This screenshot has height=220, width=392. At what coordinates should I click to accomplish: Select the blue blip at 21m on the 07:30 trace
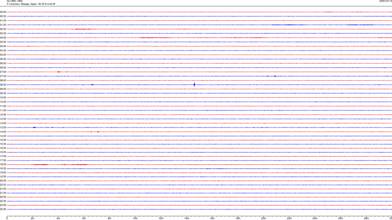click(275, 76)
